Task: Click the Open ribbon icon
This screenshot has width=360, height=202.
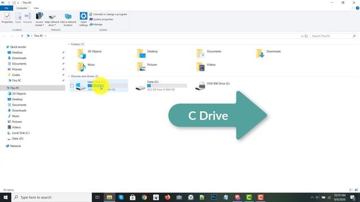Action: (18, 18)
